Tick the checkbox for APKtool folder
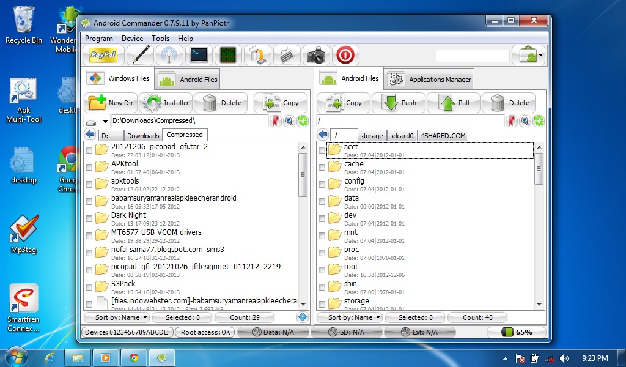This screenshot has height=367, width=626. [89, 167]
